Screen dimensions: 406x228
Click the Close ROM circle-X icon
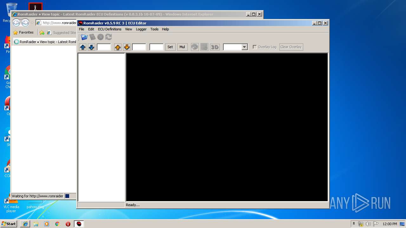[101, 37]
